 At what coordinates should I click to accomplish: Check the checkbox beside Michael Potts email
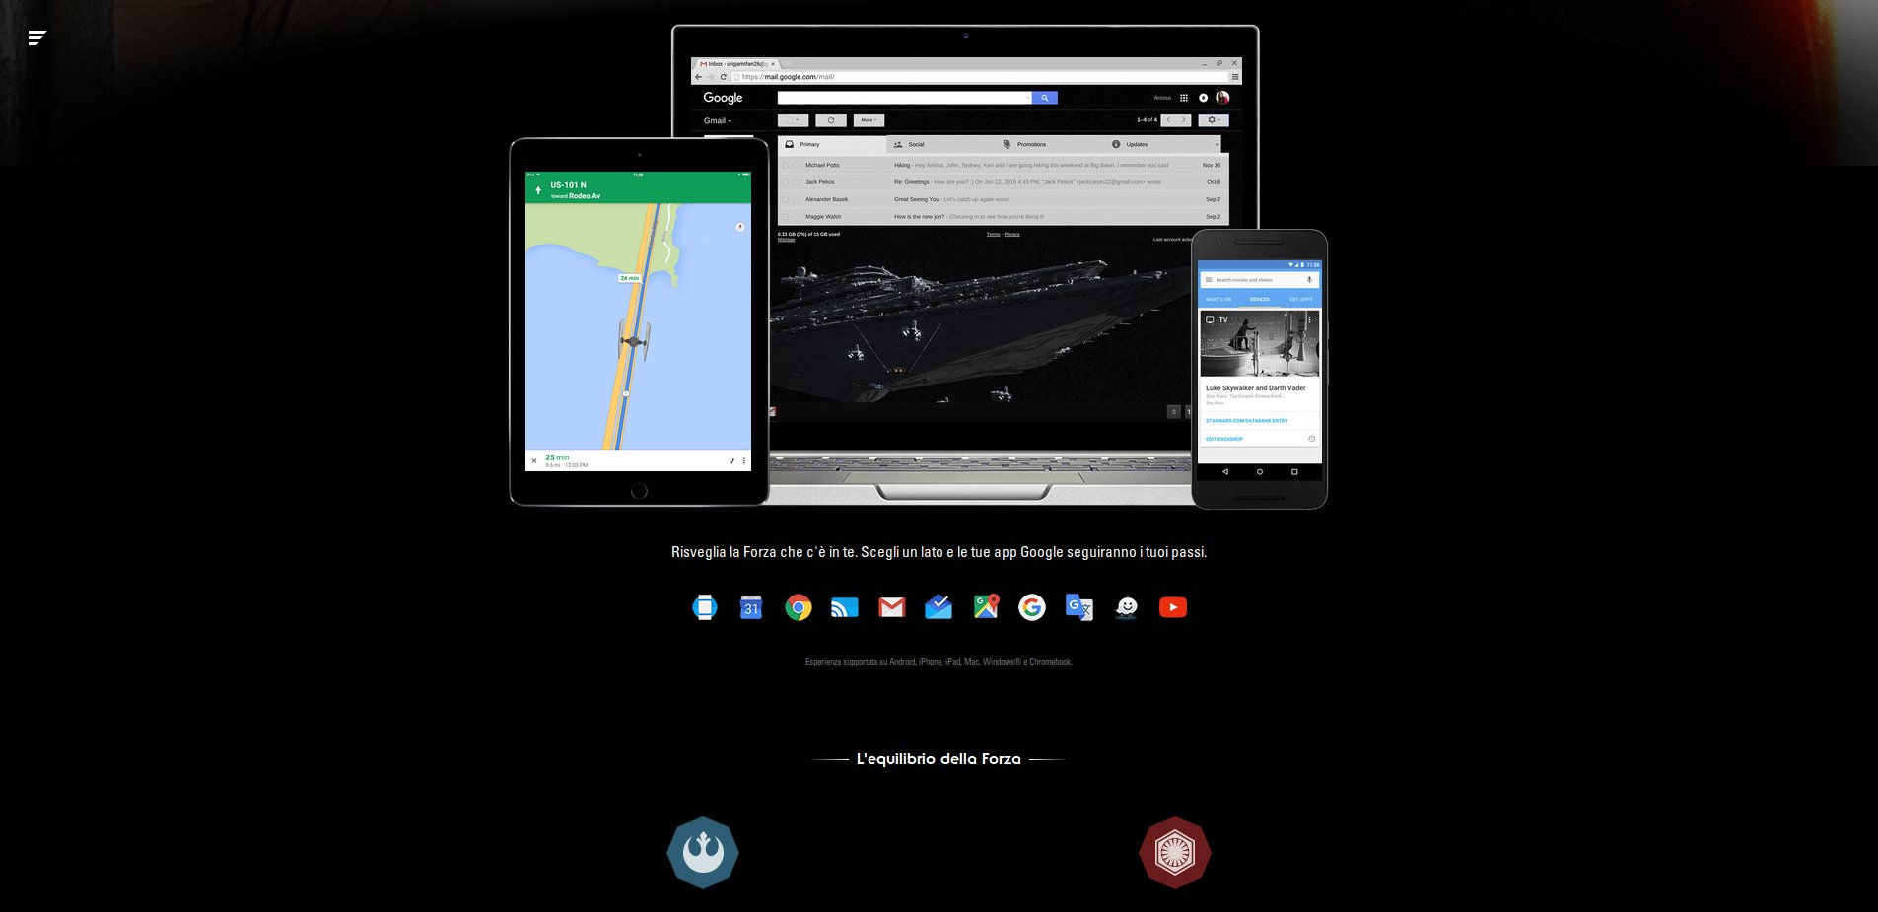tap(786, 165)
